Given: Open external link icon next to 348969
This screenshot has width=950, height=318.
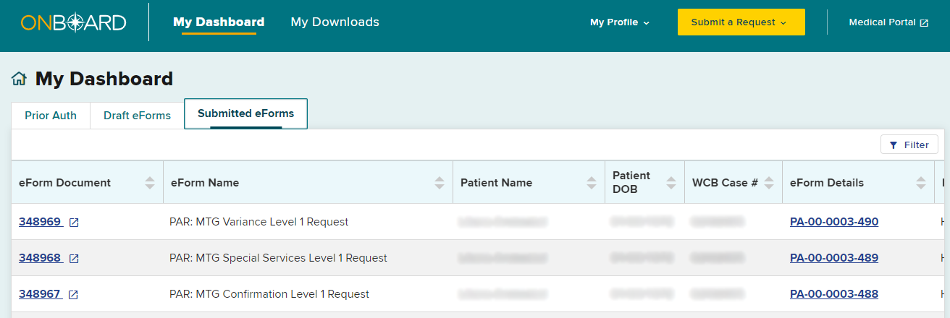Looking at the screenshot, I should pyautogui.click(x=74, y=223).
